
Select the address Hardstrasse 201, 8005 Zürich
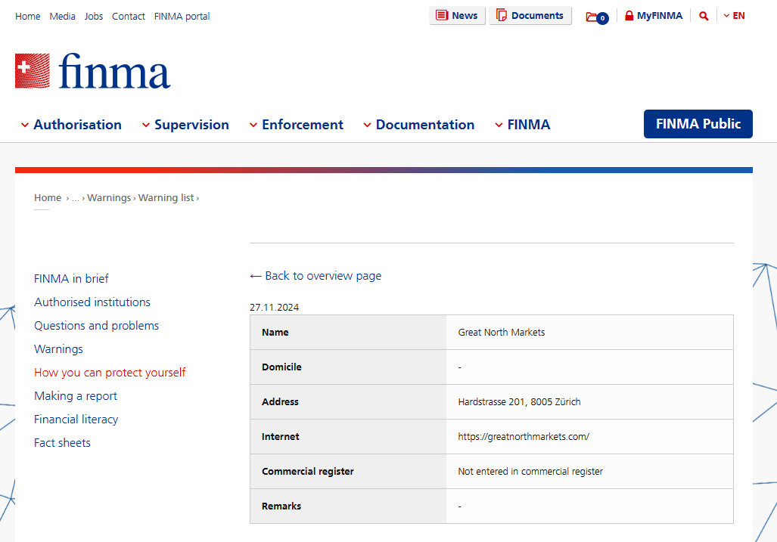(519, 402)
